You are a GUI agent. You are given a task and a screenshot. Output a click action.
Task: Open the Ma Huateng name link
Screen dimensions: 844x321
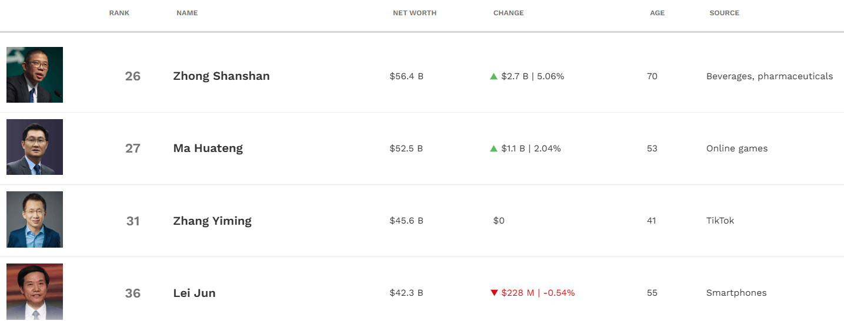point(208,148)
